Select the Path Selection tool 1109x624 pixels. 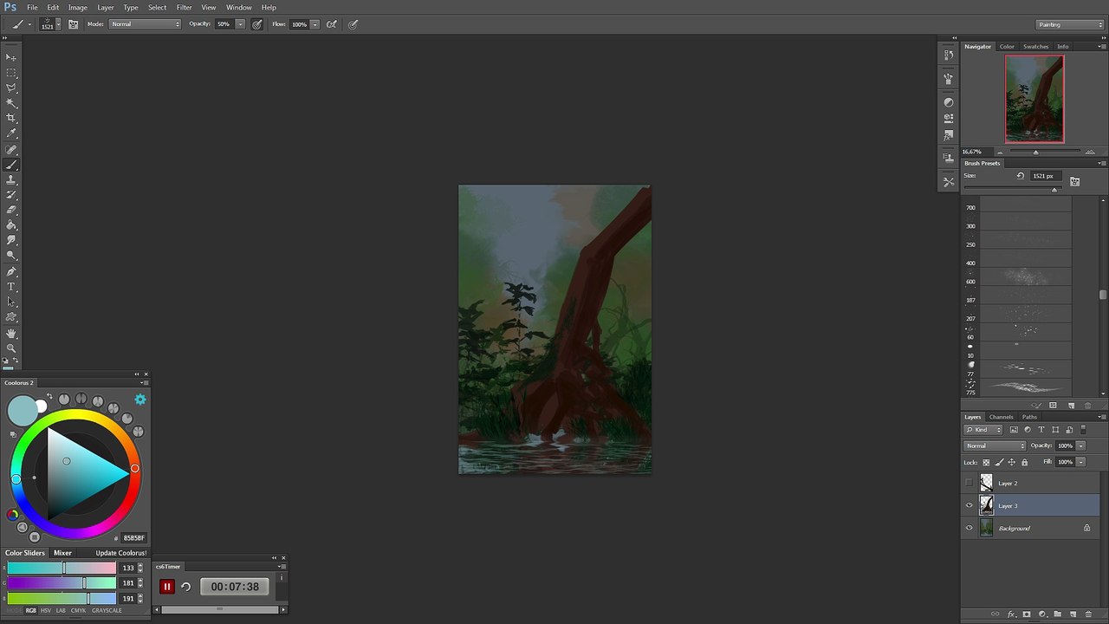11,302
